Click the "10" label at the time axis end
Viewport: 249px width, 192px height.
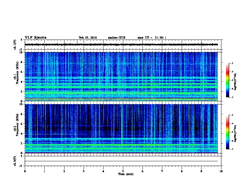pyautogui.click(x=221, y=171)
